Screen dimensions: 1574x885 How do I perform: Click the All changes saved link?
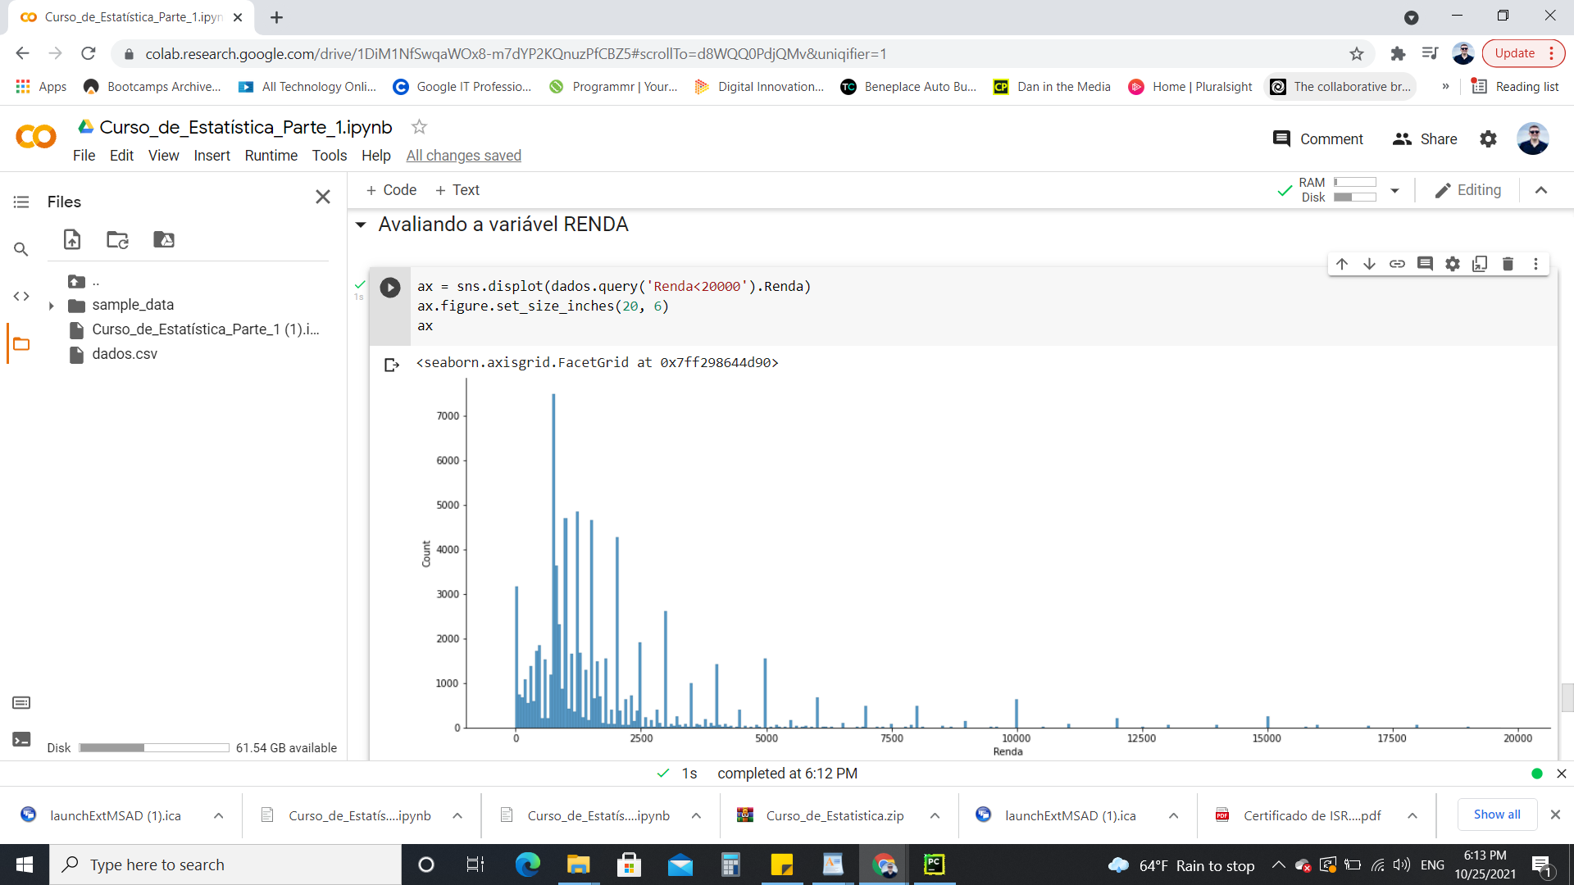(x=462, y=156)
